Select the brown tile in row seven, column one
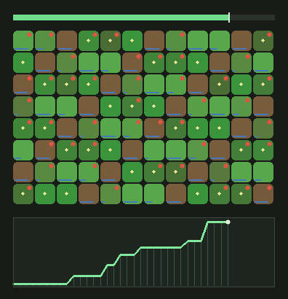288x299 pixels. (23, 172)
